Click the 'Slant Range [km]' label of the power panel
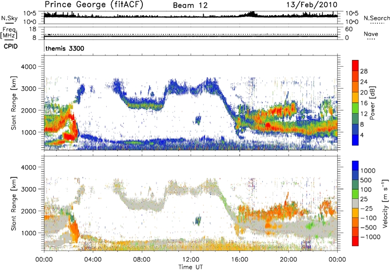The height and width of the screenshot is (270, 390). pos(14,103)
